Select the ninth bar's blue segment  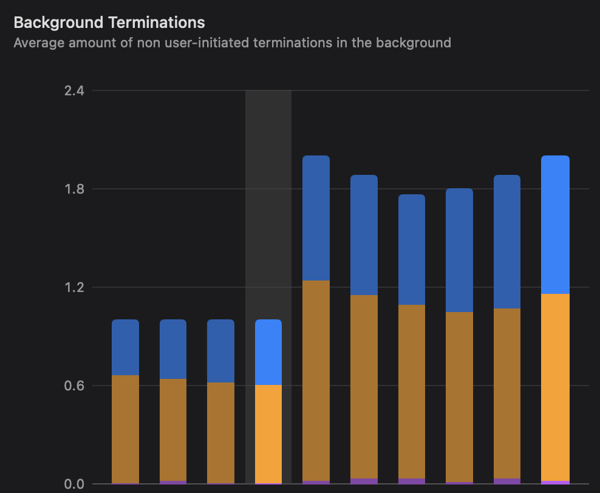[x=507, y=242]
